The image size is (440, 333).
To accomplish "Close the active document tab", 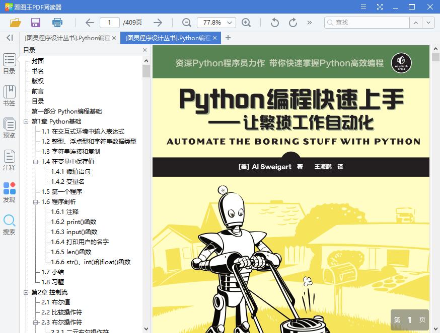I will [214, 38].
